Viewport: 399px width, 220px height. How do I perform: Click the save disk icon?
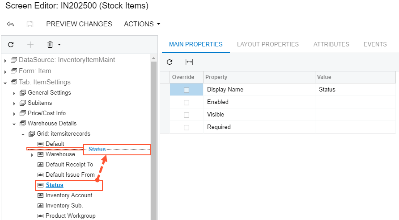pyautogui.click(x=30, y=24)
